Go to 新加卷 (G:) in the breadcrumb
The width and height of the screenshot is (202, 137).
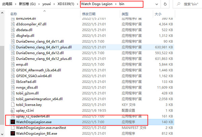coord(27,4)
